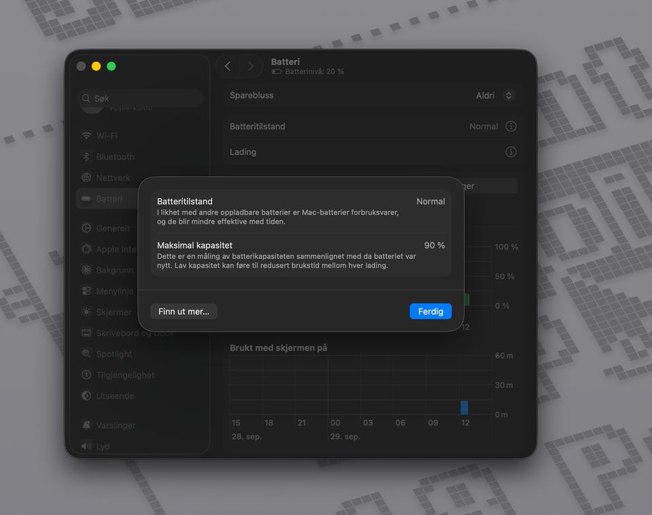The height and width of the screenshot is (515, 652).
Task: Click the Spotlight magnifier icon
Action: [x=86, y=353]
